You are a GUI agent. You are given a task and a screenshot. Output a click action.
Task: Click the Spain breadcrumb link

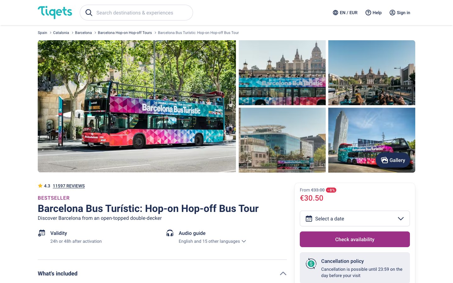point(42,33)
